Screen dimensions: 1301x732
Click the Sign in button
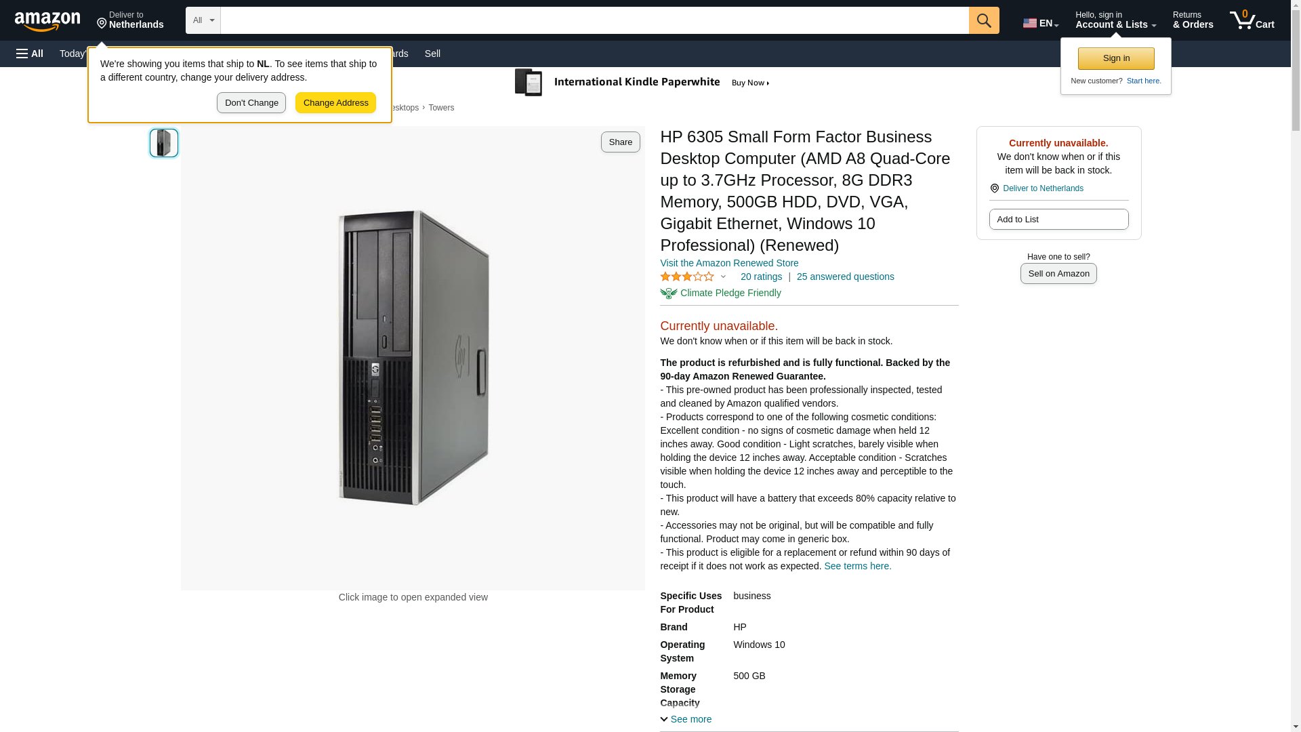point(1116,58)
